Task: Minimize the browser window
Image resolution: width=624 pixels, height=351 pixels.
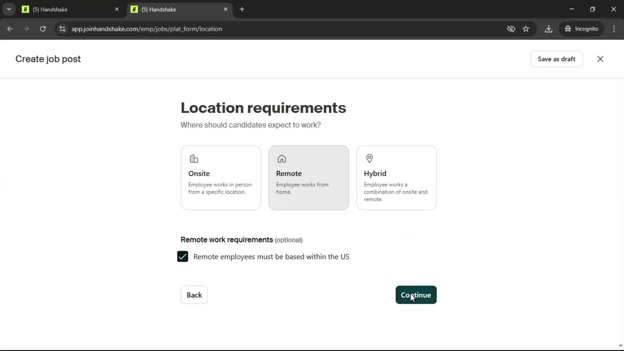Action: 572,9
